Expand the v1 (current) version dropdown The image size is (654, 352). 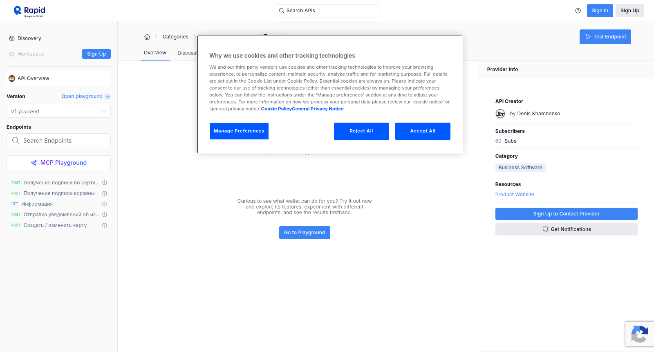[x=104, y=111]
